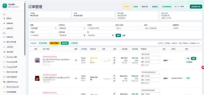
Task: Open Gmarket 采集 menu item
Action: click(x=11, y=57)
